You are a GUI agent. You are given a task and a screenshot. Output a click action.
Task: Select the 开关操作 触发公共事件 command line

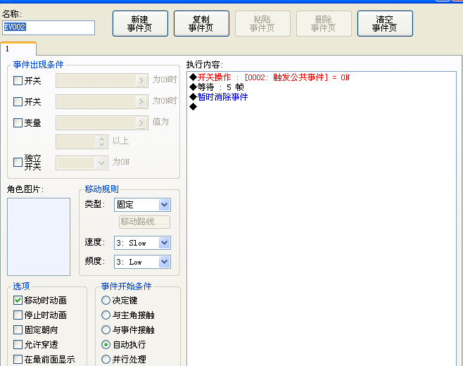pyautogui.click(x=269, y=77)
